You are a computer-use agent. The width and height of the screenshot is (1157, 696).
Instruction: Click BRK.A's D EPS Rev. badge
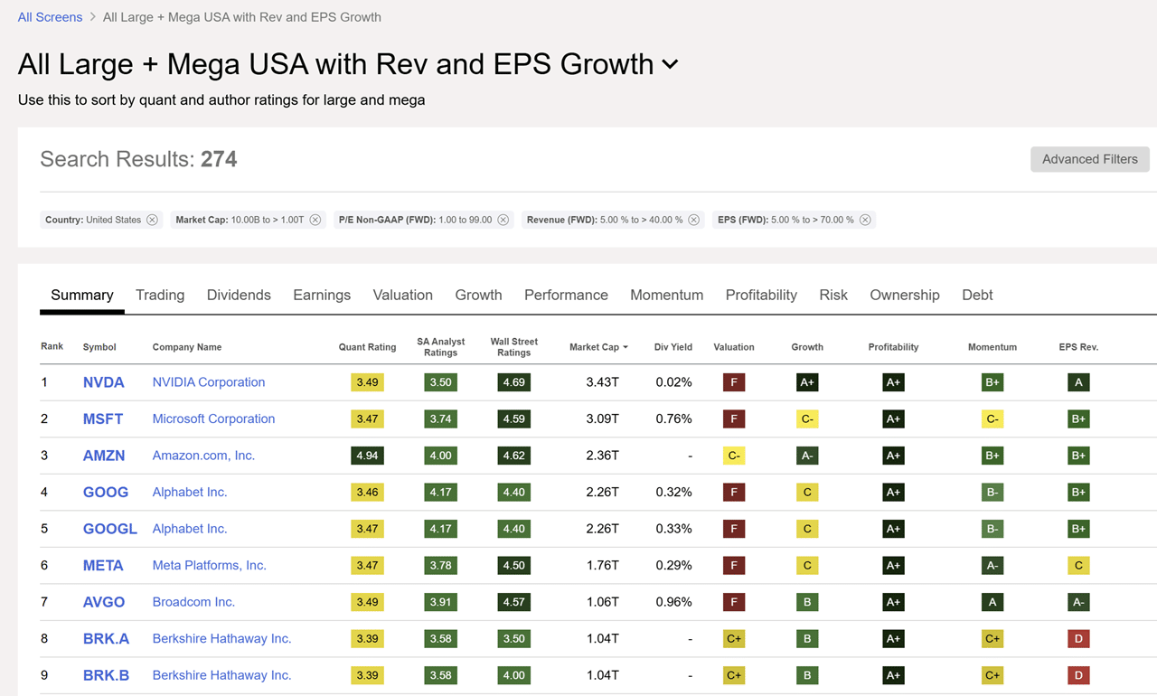(1078, 638)
